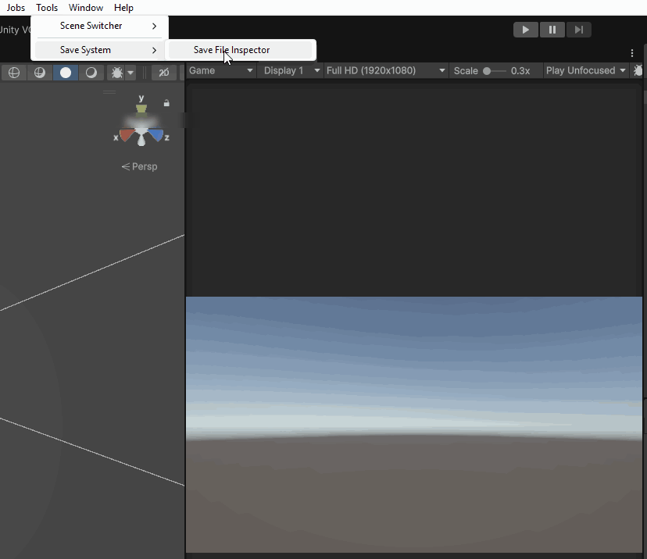
Task: Adjust the Scale slider handle
Action: [x=487, y=71]
